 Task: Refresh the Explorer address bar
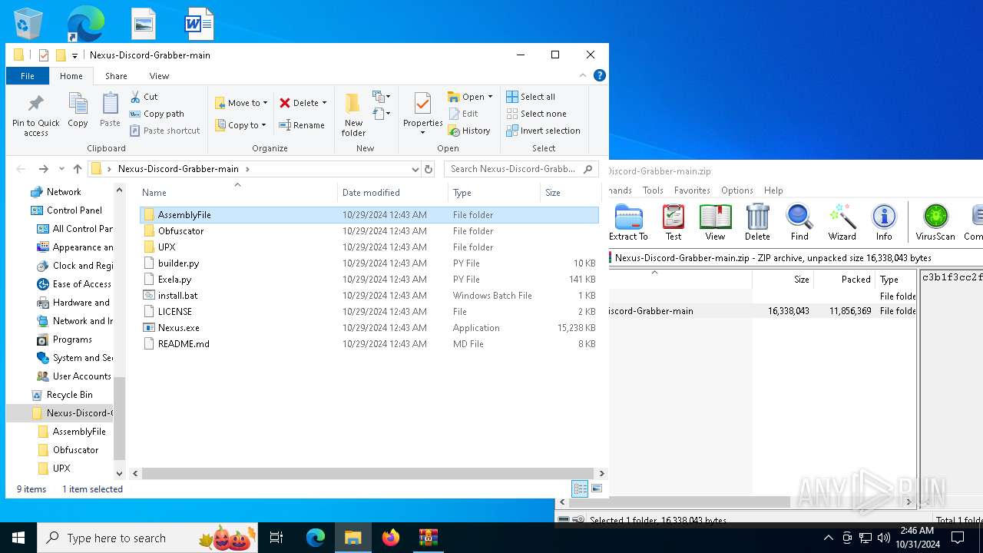click(x=429, y=169)
